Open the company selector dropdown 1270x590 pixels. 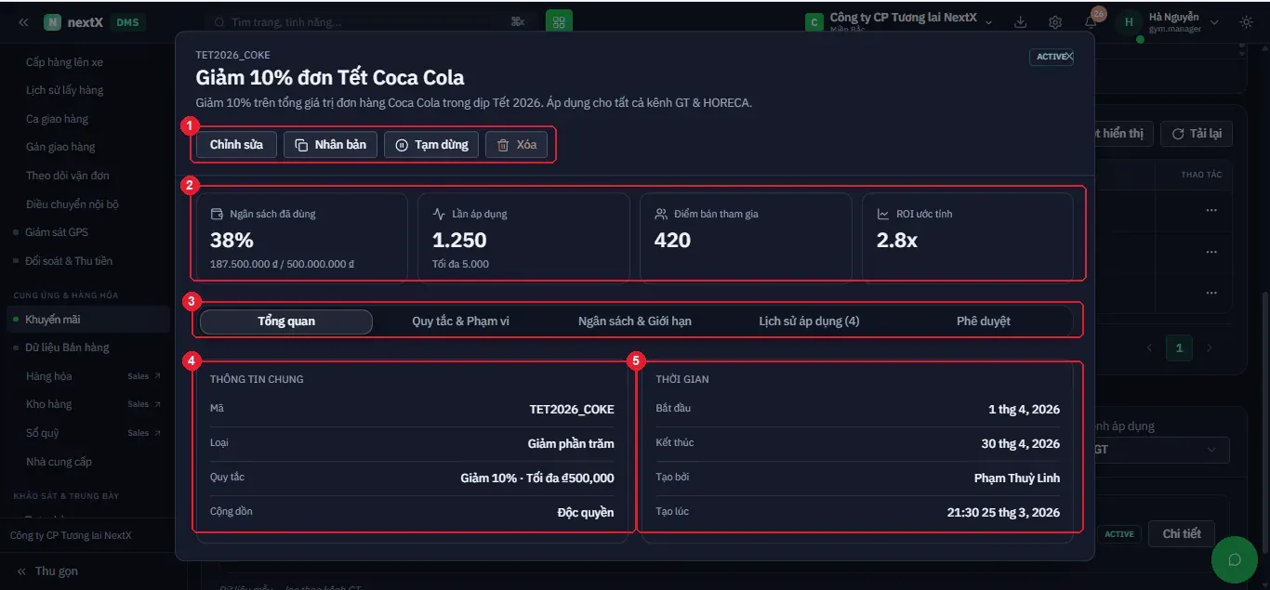[899, 21]
